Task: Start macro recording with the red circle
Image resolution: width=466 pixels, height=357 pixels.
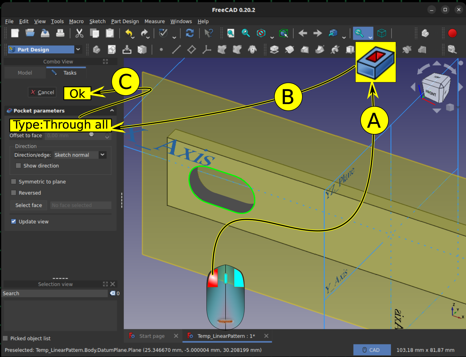Action: click(x=452, y=33)
